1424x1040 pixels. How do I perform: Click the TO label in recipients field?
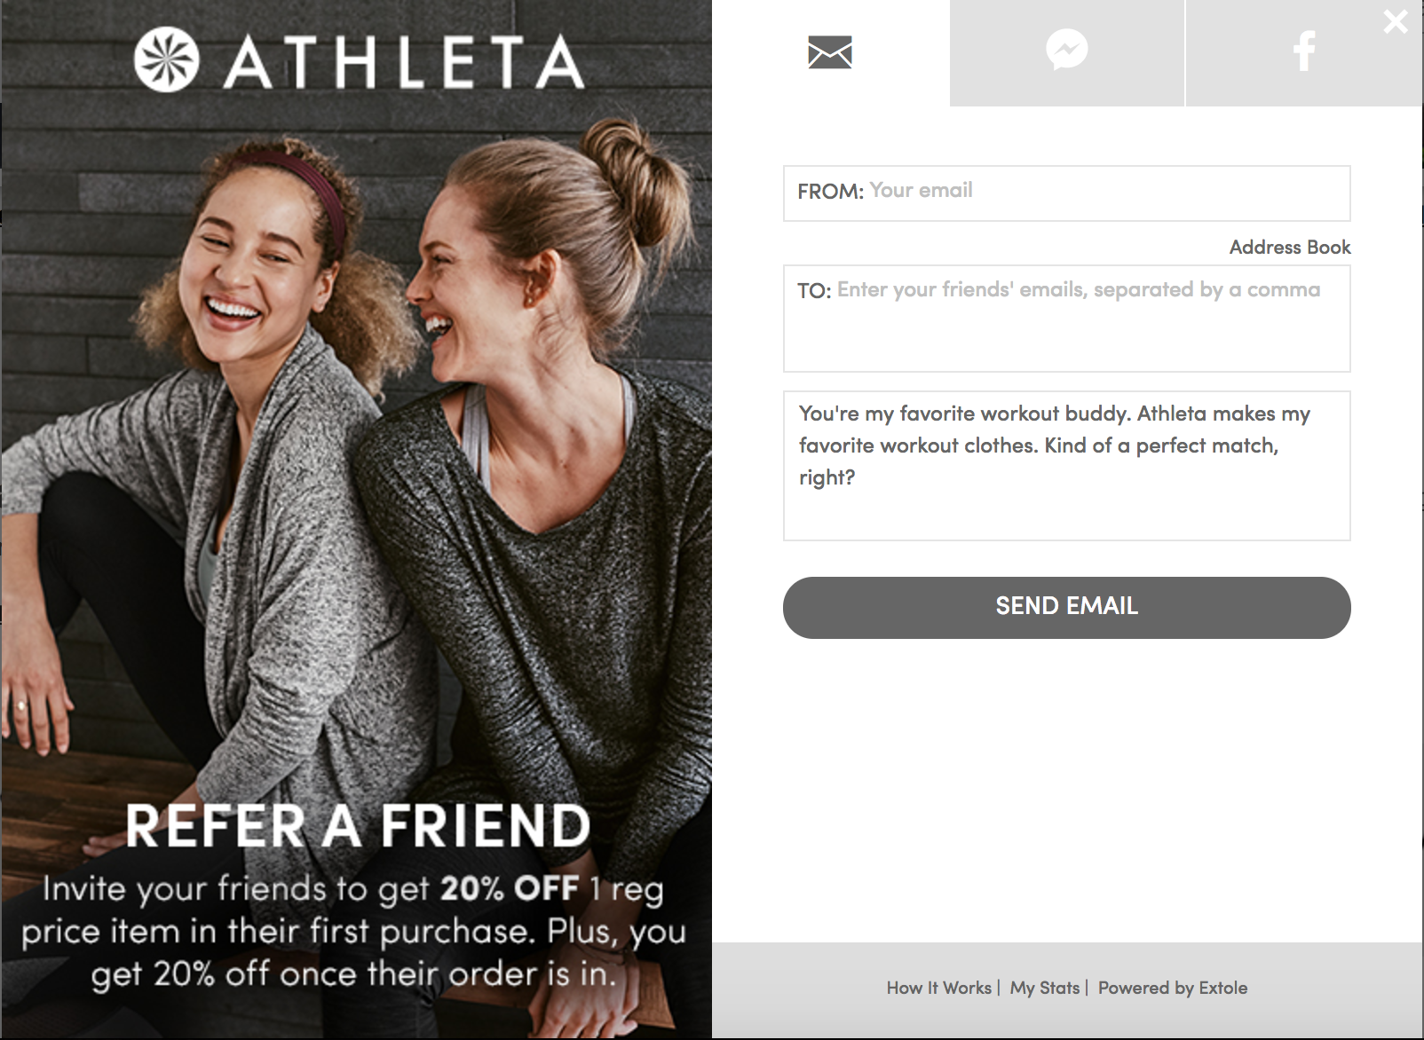pos(814,291)
